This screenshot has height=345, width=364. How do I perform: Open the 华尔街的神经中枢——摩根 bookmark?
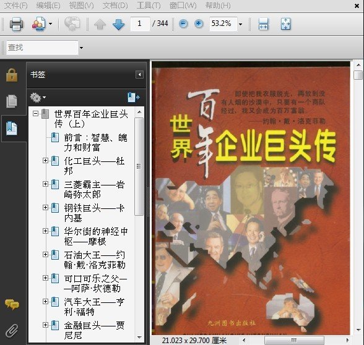pos(96,236)
